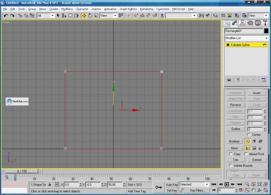Click the Insert button

click(257, 93)
